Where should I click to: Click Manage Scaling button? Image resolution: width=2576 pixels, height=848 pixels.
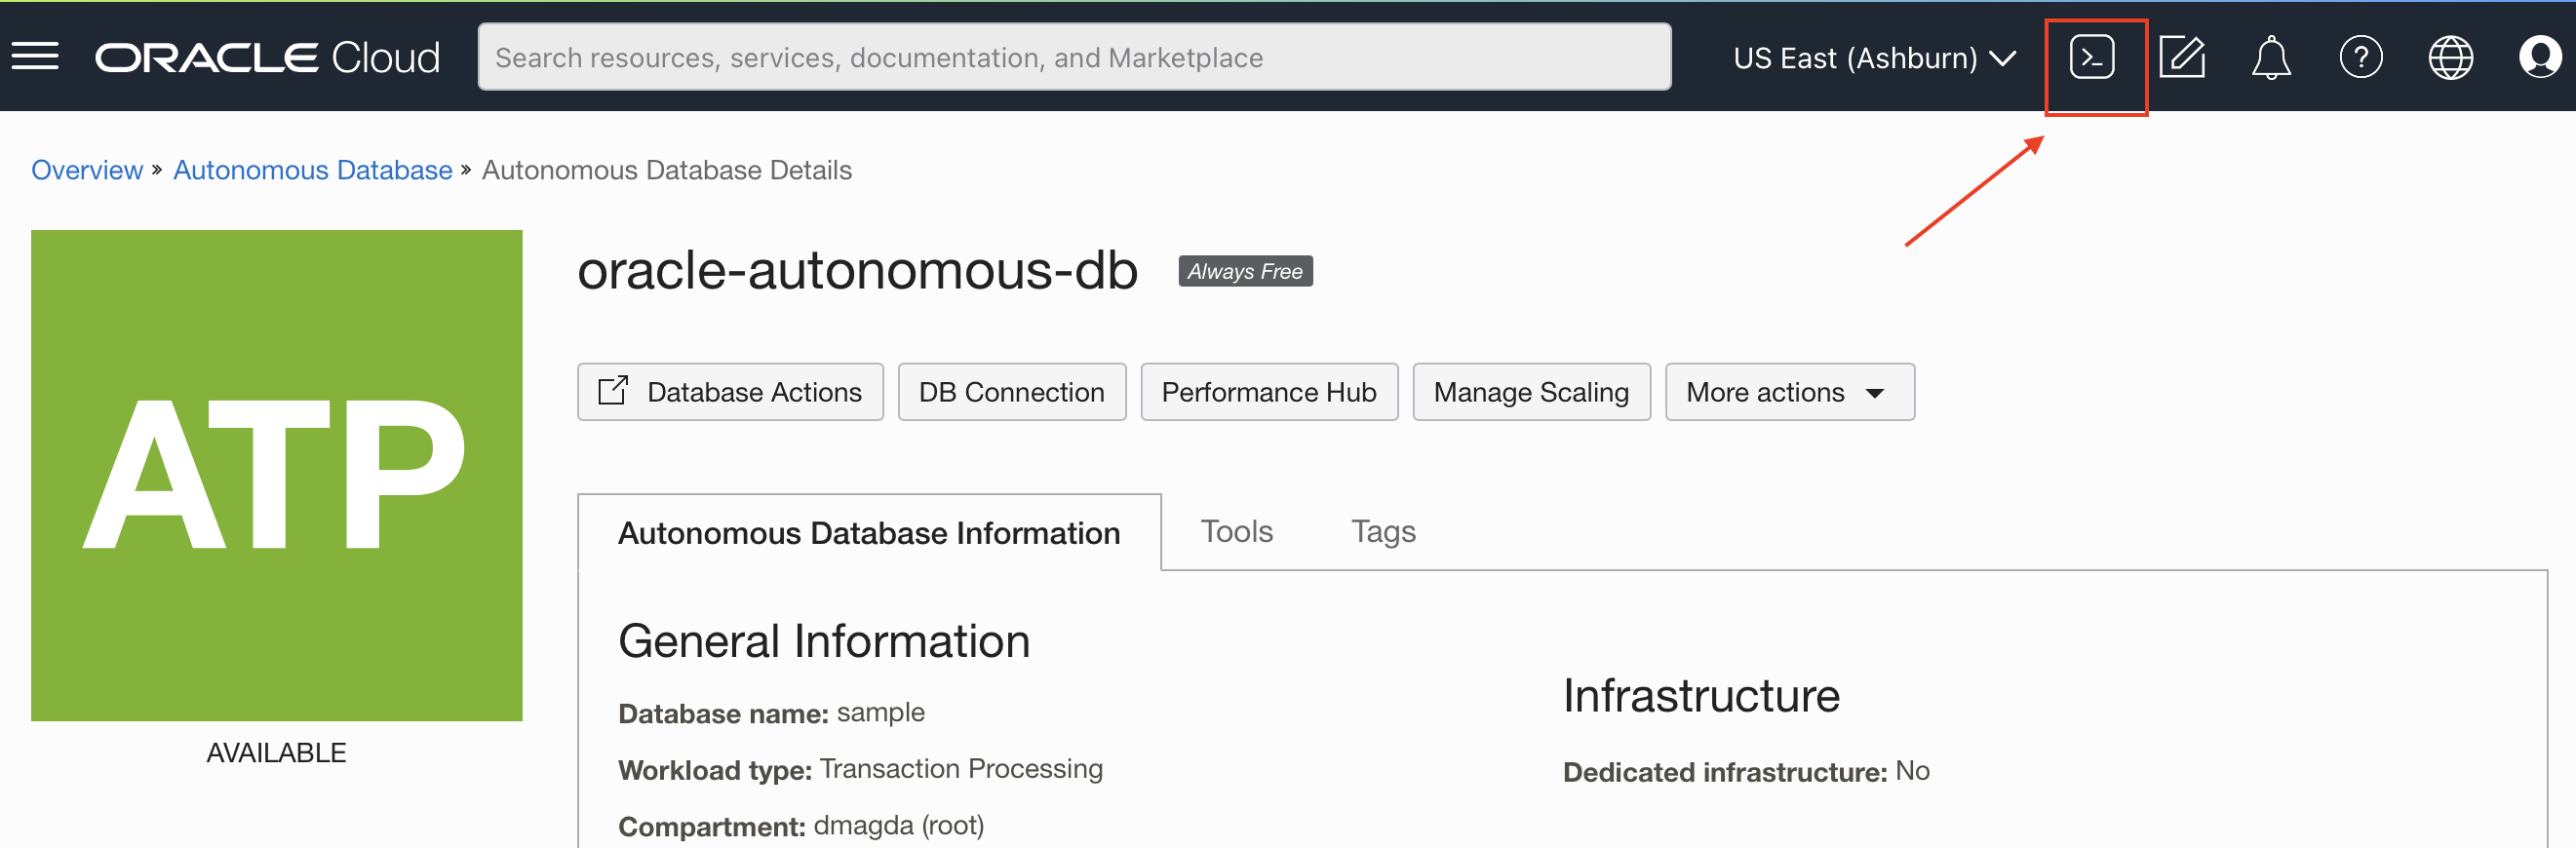pyautogui.click(x=1531, y=392)
